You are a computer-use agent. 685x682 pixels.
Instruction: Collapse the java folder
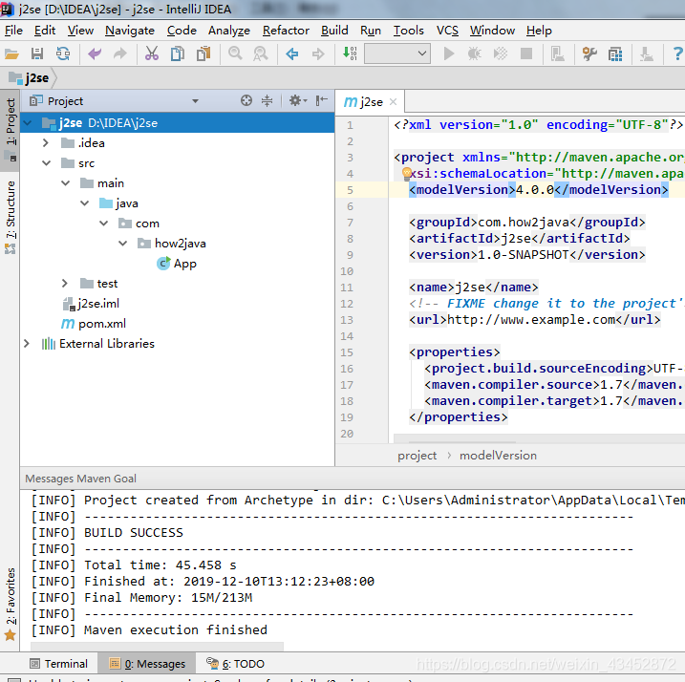(85, 203)
